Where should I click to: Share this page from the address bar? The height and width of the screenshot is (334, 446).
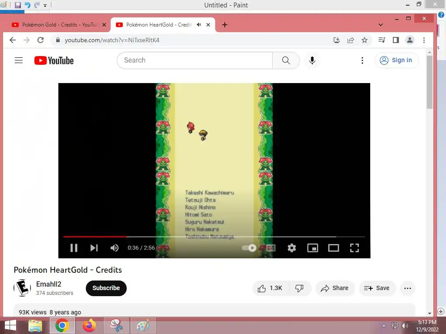(351, 40)
